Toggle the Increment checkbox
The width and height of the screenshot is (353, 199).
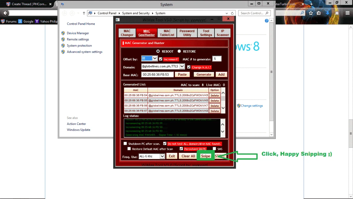click(x=161, y=59)
